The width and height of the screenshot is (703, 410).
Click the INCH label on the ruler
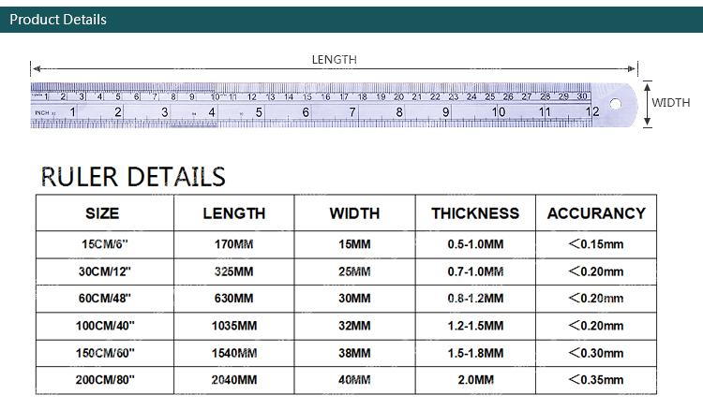[x=42, y=112]
